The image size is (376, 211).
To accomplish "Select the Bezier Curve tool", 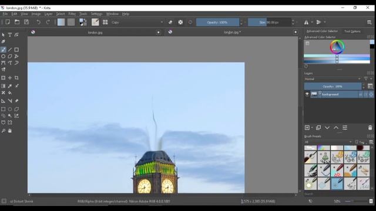I will click(4, 63).
